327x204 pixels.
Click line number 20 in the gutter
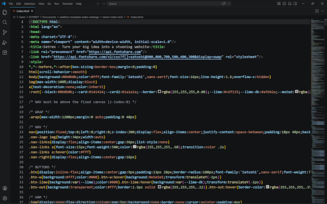22,117
